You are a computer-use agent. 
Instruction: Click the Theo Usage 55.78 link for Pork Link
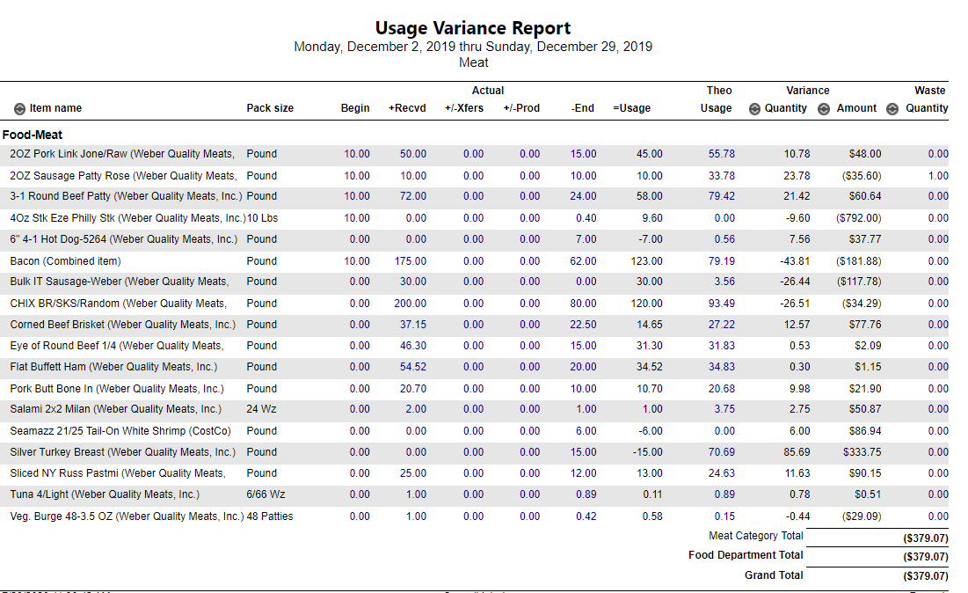click(721, 154)
